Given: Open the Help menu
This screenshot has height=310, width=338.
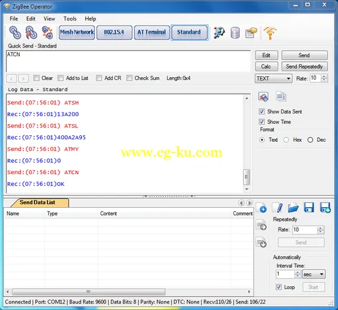Looking at the screenshot, I should pos(90,19).
